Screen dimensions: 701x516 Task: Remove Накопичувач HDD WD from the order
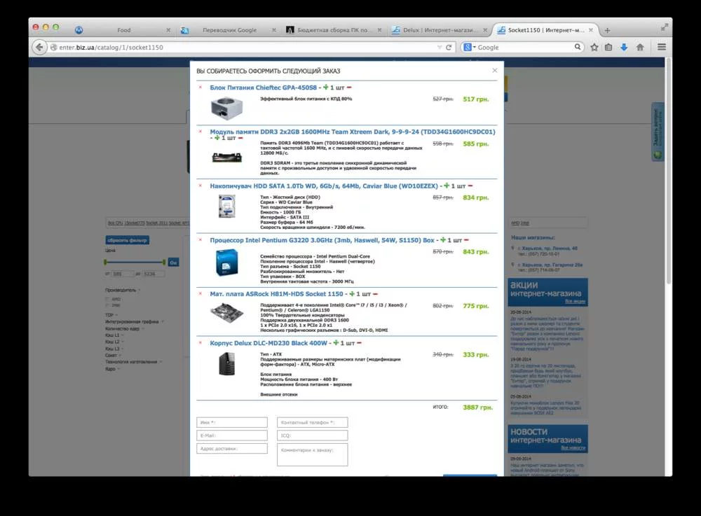pyautogui.click(x=200, y=186)
